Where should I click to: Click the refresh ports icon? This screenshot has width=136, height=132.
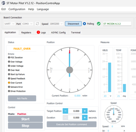37,24
